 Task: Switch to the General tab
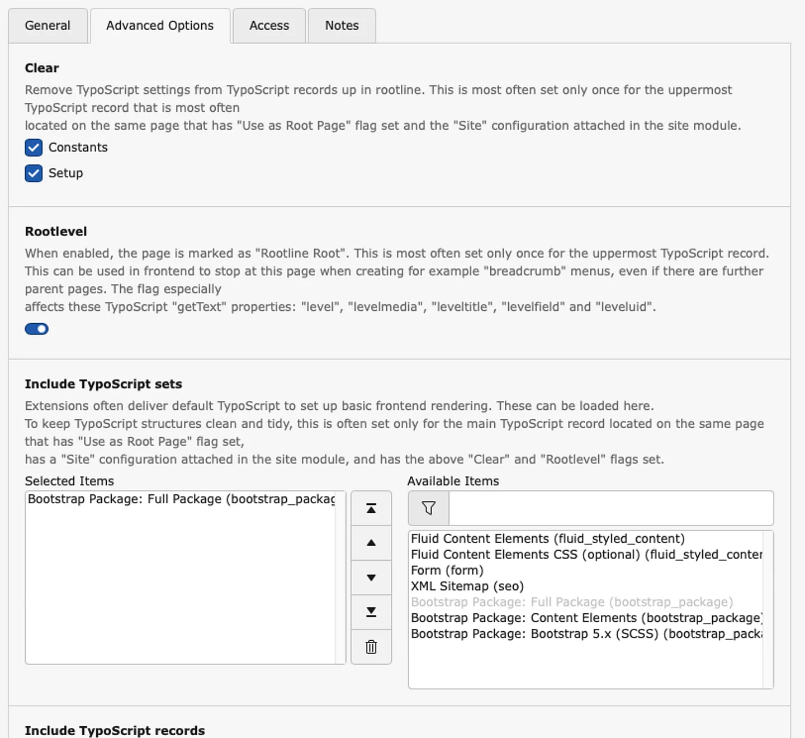[x=48, y=26]
